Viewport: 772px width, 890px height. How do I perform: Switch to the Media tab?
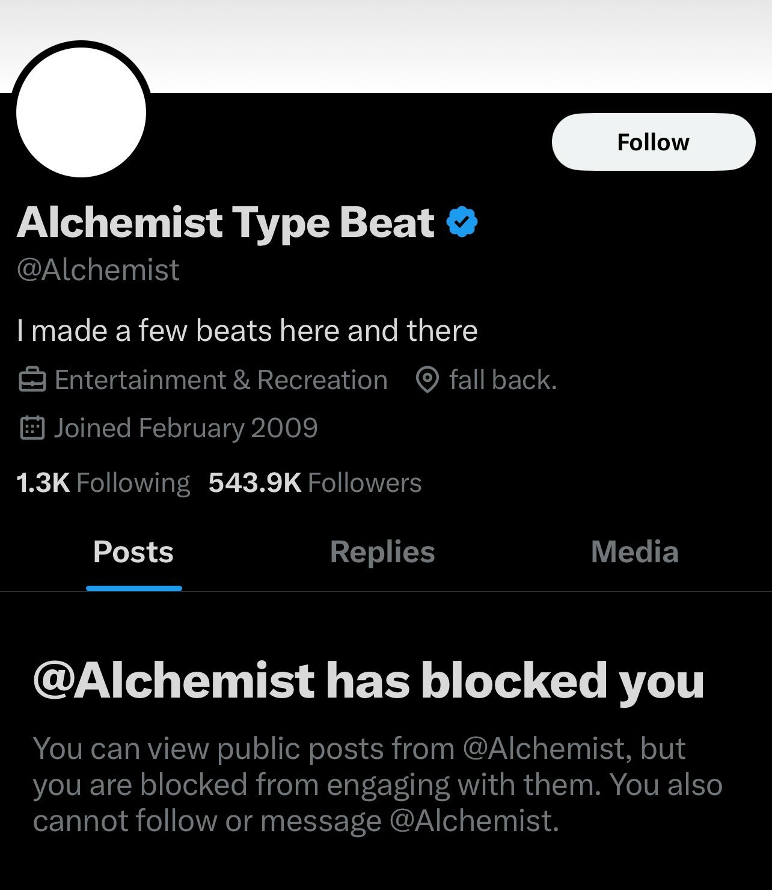pos(635,552)
